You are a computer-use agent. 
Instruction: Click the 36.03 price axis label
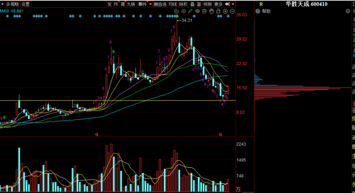(x=242, y=15)
